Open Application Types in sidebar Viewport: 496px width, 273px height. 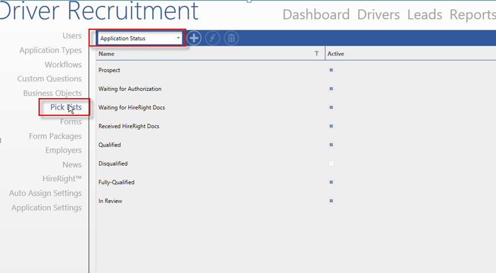coord(51,50)
